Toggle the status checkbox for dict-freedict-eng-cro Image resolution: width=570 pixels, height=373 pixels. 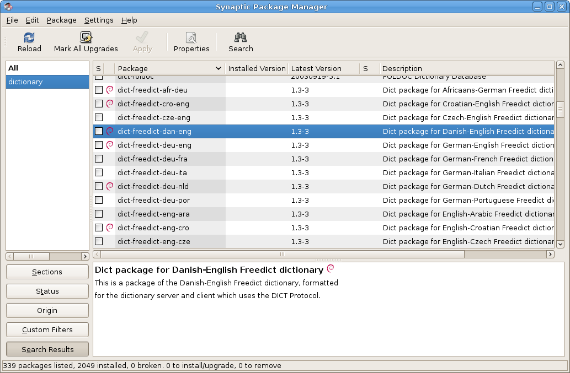(x=99, y=228)
